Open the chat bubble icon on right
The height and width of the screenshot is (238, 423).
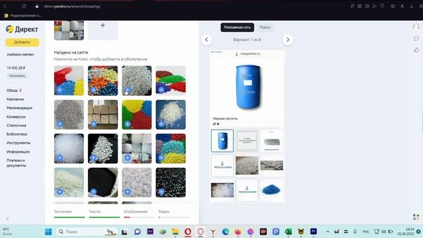(x=416, y=38)
